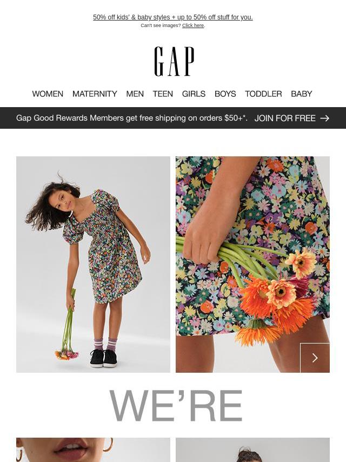Click the 50% off kids' & baby styles link
The image size is (346, 462).
[173, 17]
